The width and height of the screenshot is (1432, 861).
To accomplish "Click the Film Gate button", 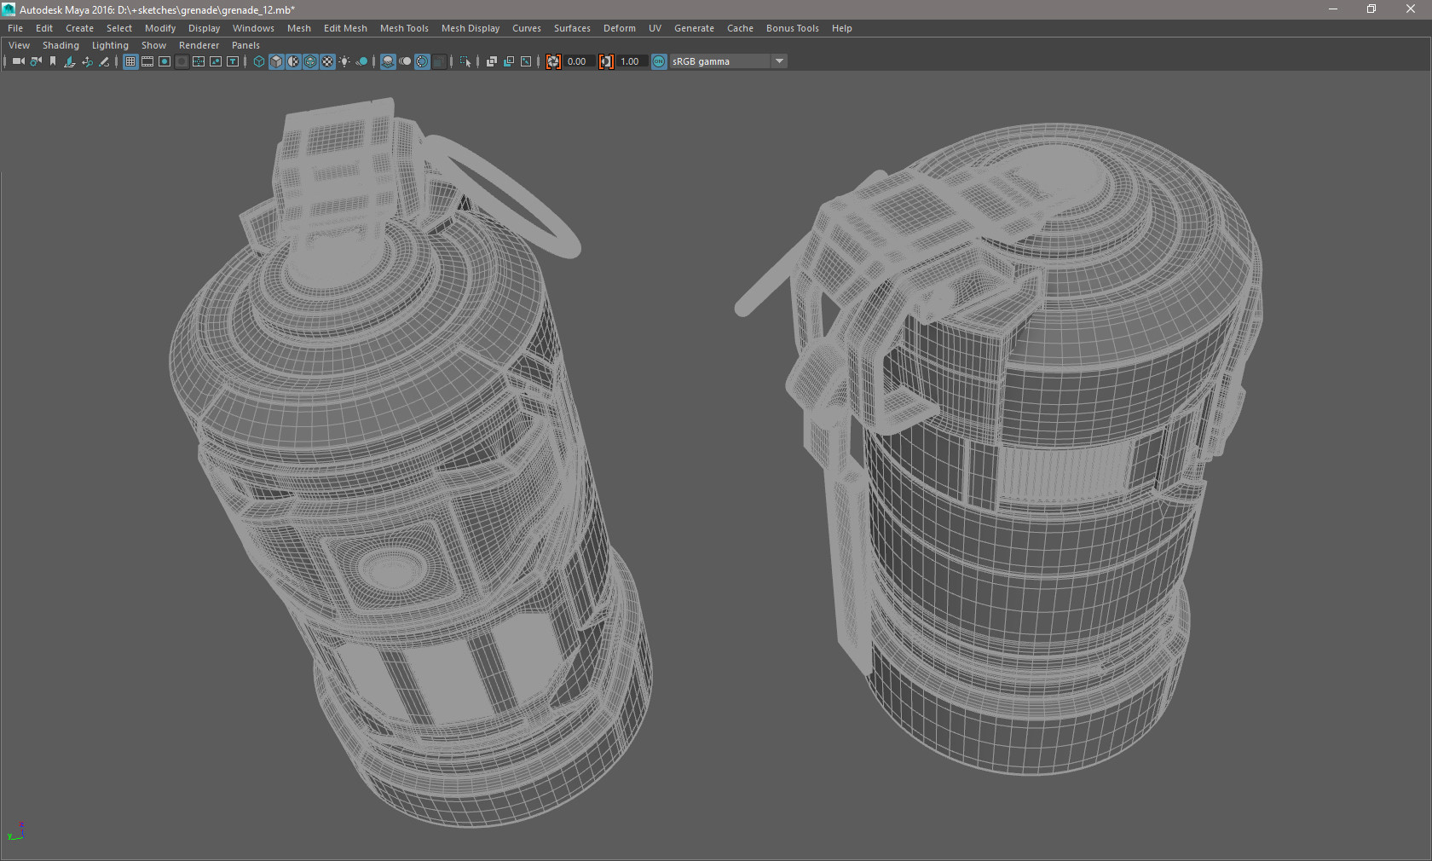I will [147, 61].
